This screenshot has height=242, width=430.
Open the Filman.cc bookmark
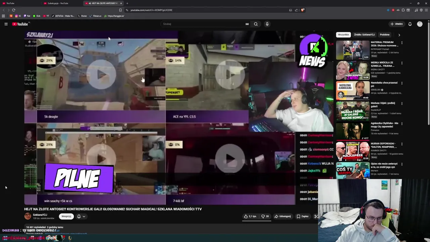tap(95, 16)
